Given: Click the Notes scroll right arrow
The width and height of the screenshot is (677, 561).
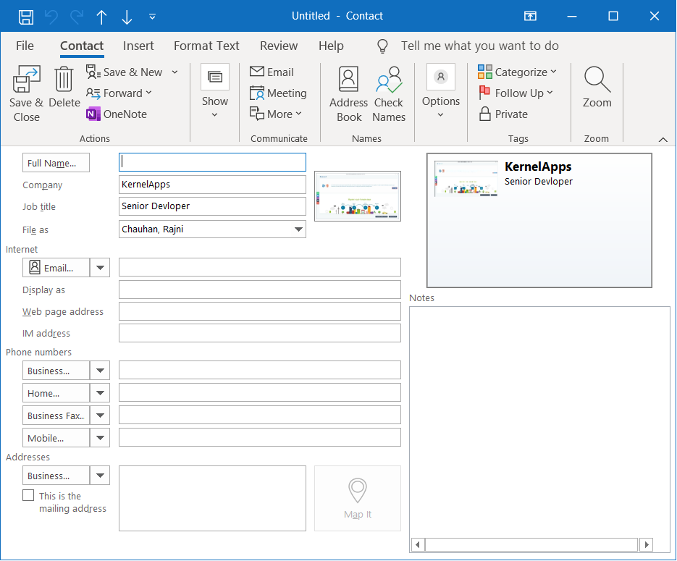Looking at the screenshot, I should coord(647,544).
